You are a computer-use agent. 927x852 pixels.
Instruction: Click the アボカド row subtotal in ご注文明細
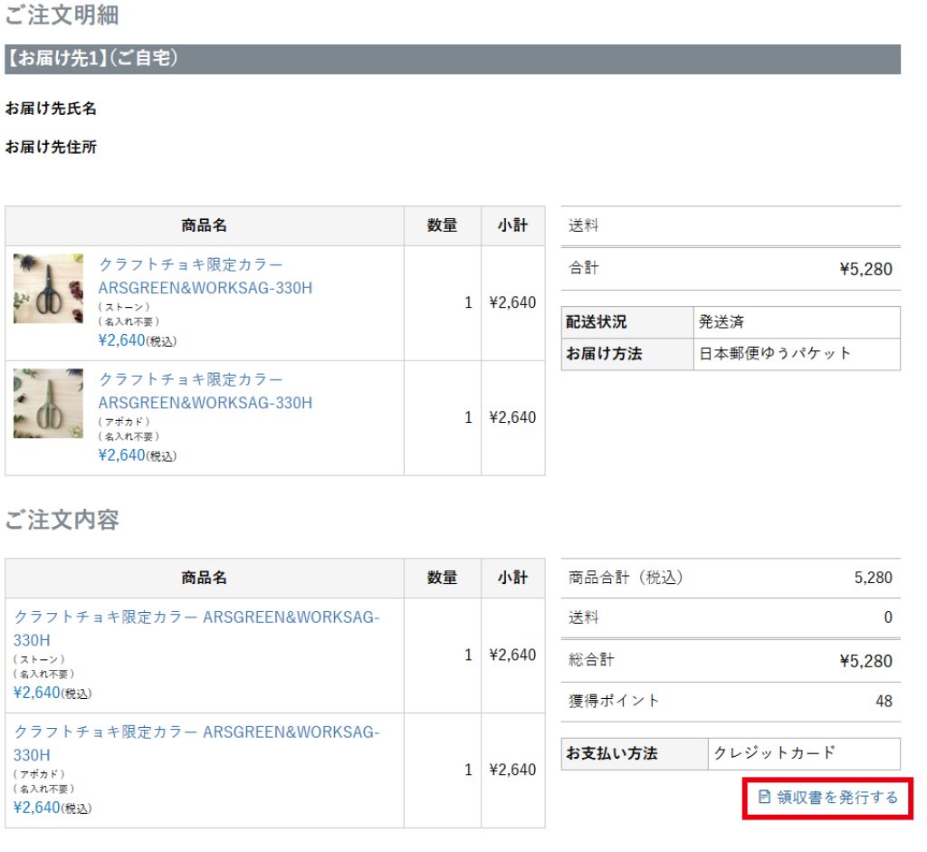click(x=512, y=417)
